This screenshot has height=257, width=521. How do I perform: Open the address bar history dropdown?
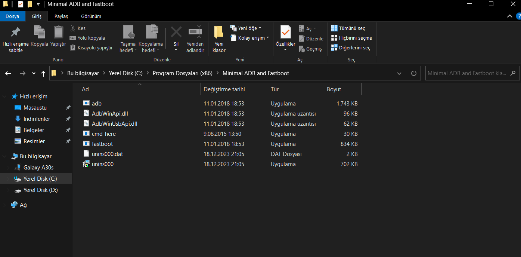(x=399, y=73)
